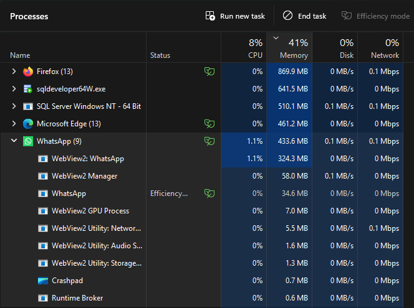Click the Crashpad process icon
Viewport: 414px width, 308px height.
pos(43,281)
